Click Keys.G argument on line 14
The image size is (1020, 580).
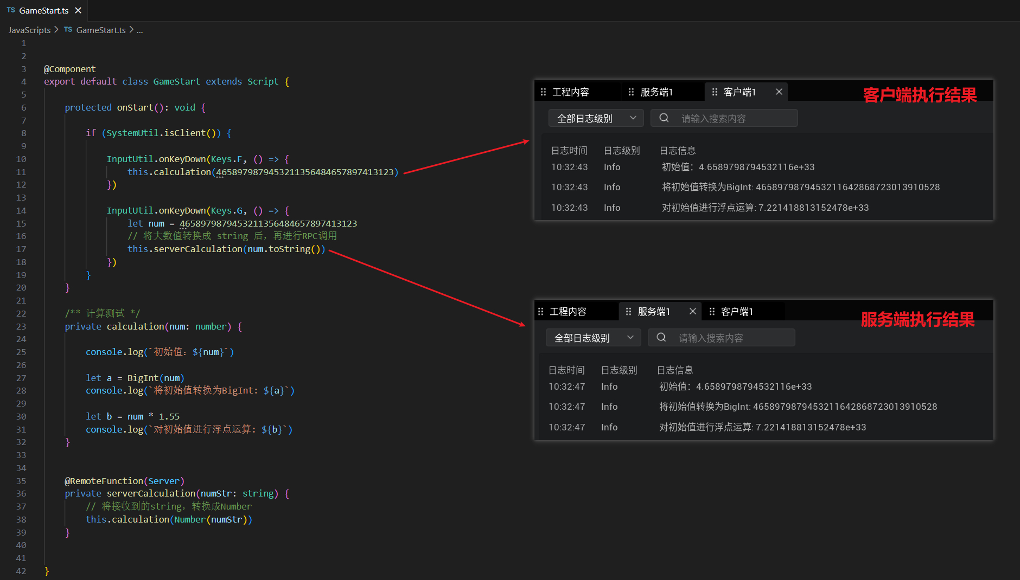[226, 210]
